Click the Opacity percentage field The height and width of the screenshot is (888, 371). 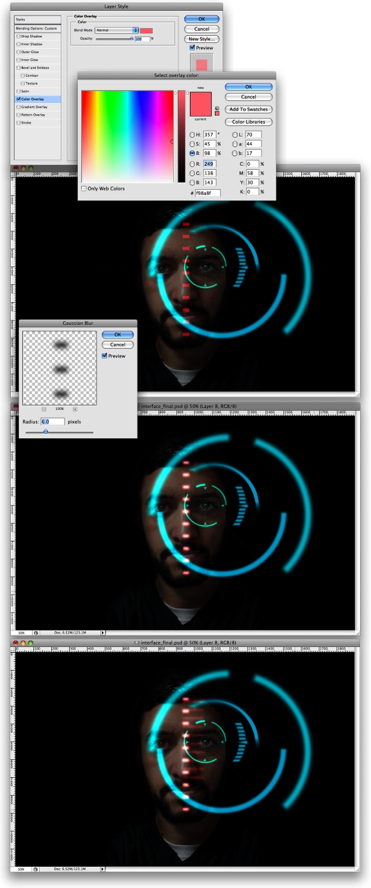click(142, 39)
